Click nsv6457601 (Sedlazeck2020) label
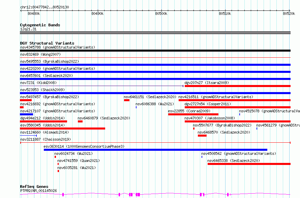The image size is (300, 198). 47,76
